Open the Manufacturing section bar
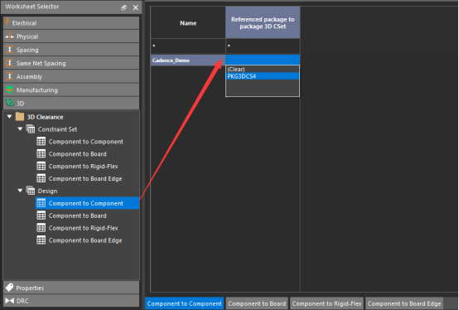The height and width of the screenshot is (310, 459). [x=71, y=90]
